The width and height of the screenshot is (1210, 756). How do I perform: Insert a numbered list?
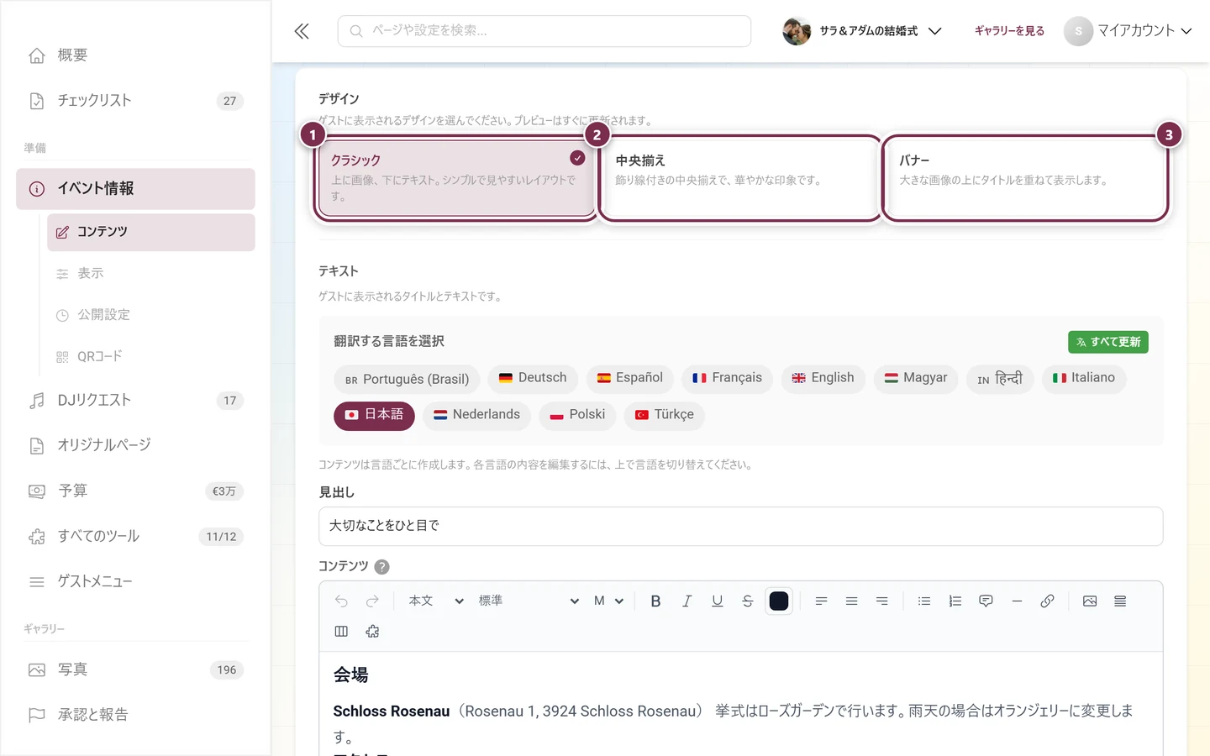click(x=955, y=601)
